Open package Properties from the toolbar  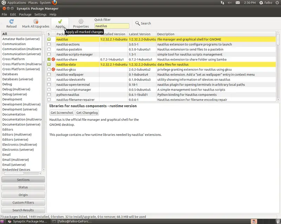coord(81,21)
